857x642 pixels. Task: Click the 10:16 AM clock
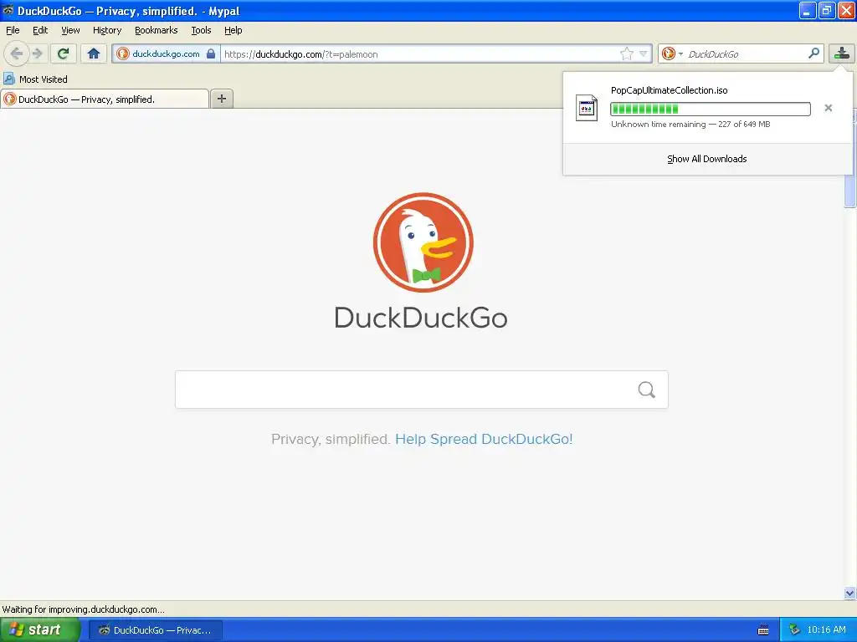[x=826, y=629]
